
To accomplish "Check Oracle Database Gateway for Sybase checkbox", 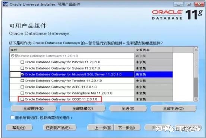I will click(x=22, y=68).
